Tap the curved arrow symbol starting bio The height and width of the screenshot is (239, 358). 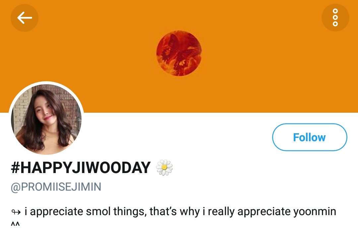click(16, 212)
